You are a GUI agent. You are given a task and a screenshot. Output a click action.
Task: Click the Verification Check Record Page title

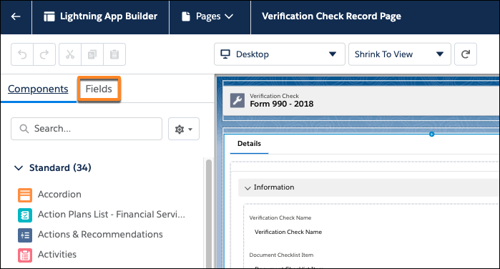coord(332,16)
